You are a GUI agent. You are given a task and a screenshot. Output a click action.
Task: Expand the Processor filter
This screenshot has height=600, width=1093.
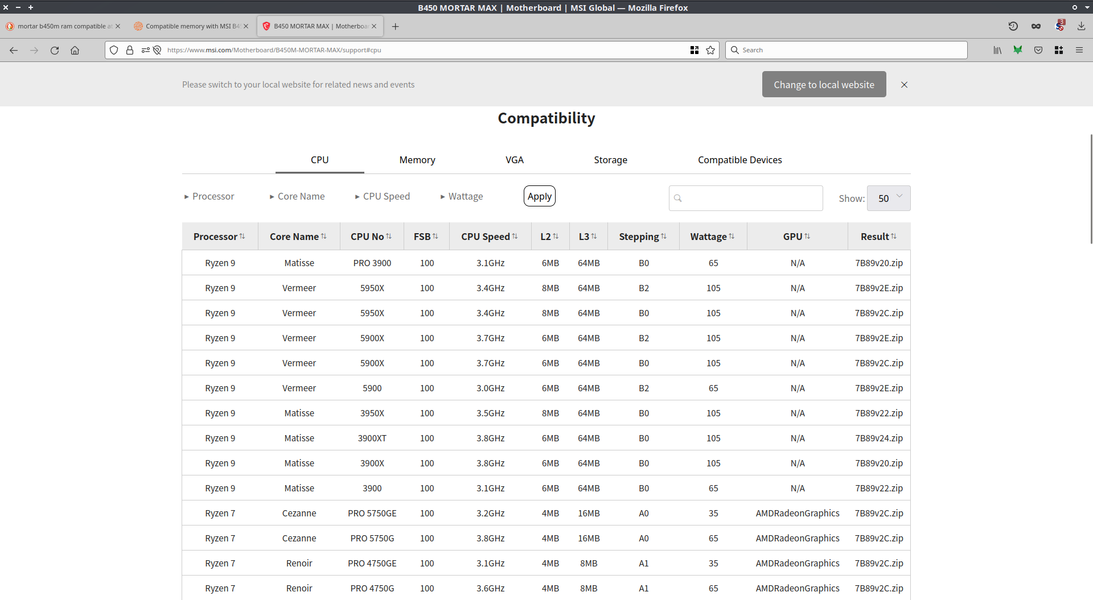tap(209, 196)
